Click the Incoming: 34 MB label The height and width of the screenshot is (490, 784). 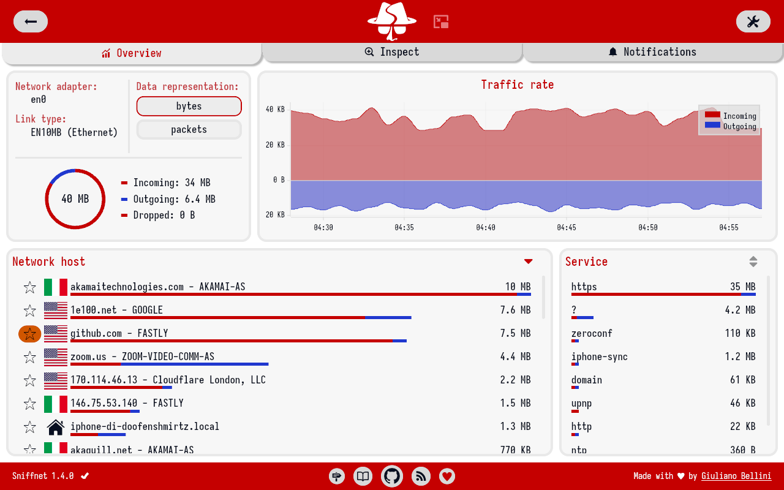coord(171,183)
